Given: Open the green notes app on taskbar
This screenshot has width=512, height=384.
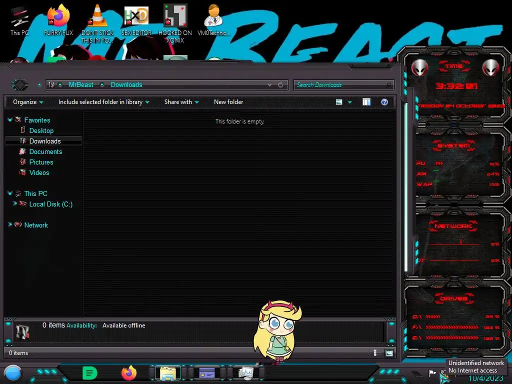Looking at the screenshot, I should click(90, 373).
